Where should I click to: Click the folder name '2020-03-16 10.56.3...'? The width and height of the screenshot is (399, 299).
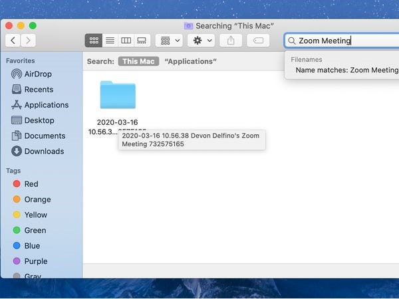point(117,127)
